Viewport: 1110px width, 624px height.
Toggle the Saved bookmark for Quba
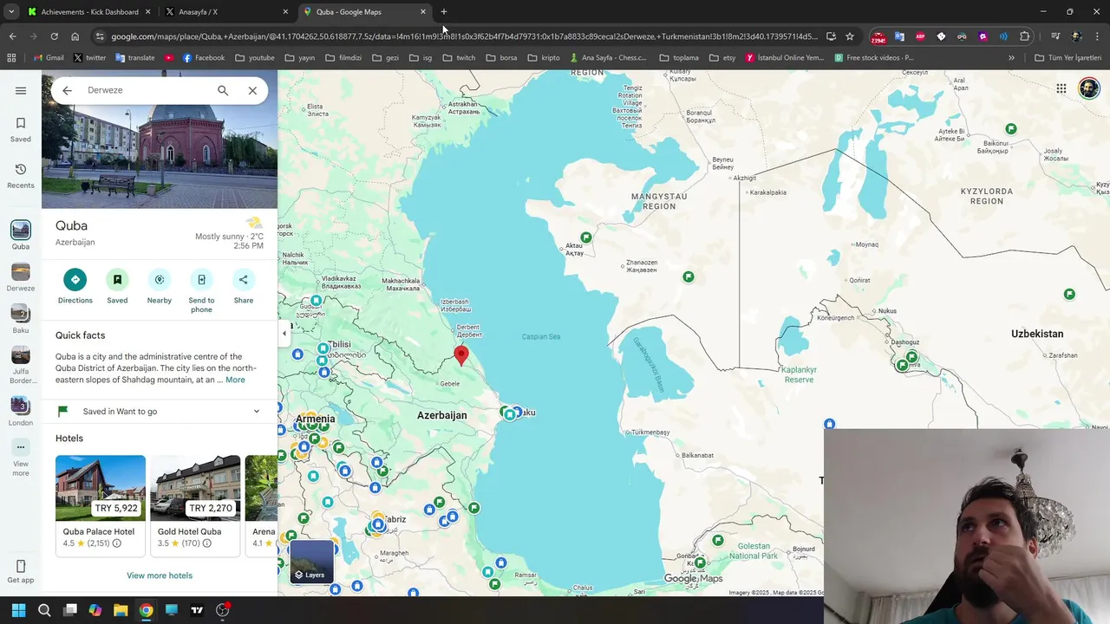(x=117, y=280)
